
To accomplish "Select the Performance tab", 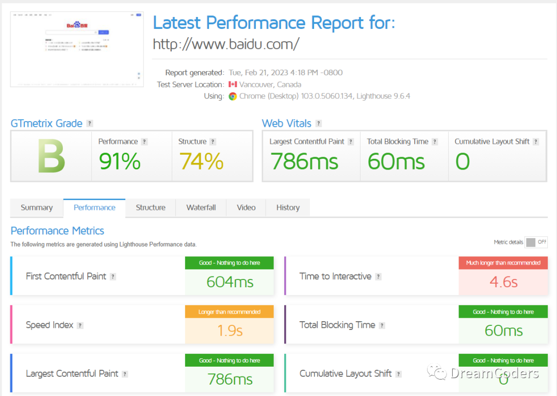I will point(94,208).
